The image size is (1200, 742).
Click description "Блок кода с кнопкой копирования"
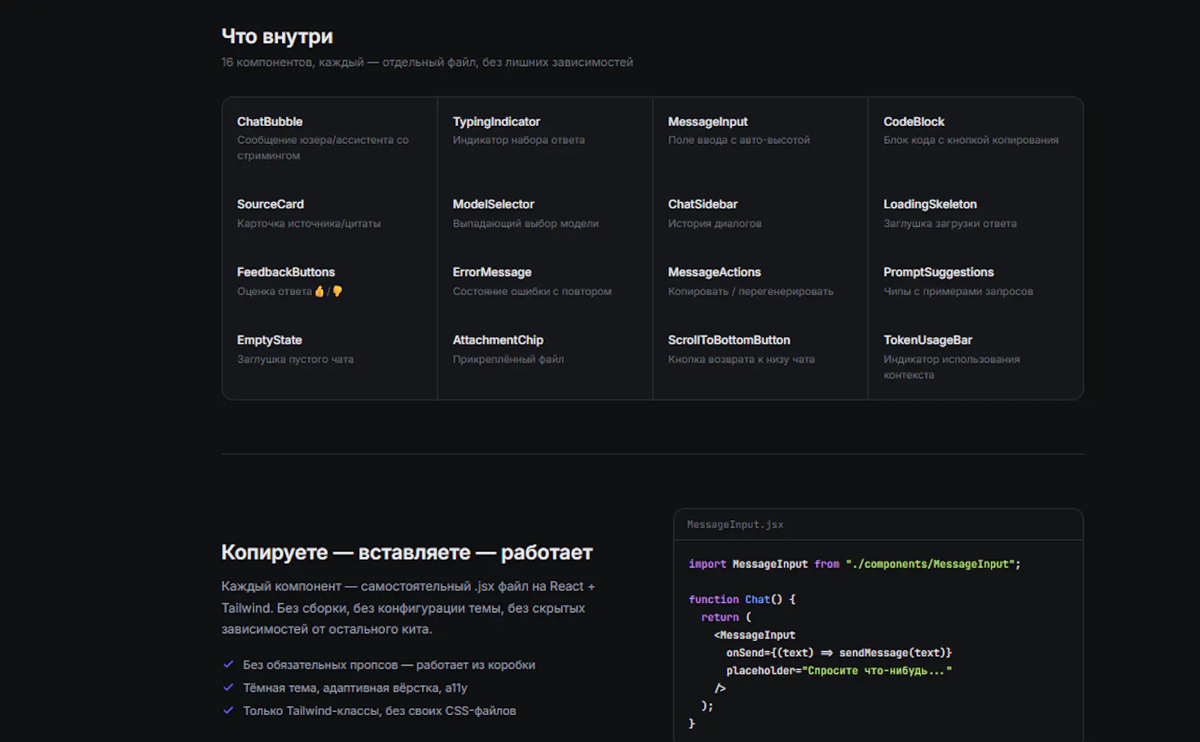(x=970, y=140)
